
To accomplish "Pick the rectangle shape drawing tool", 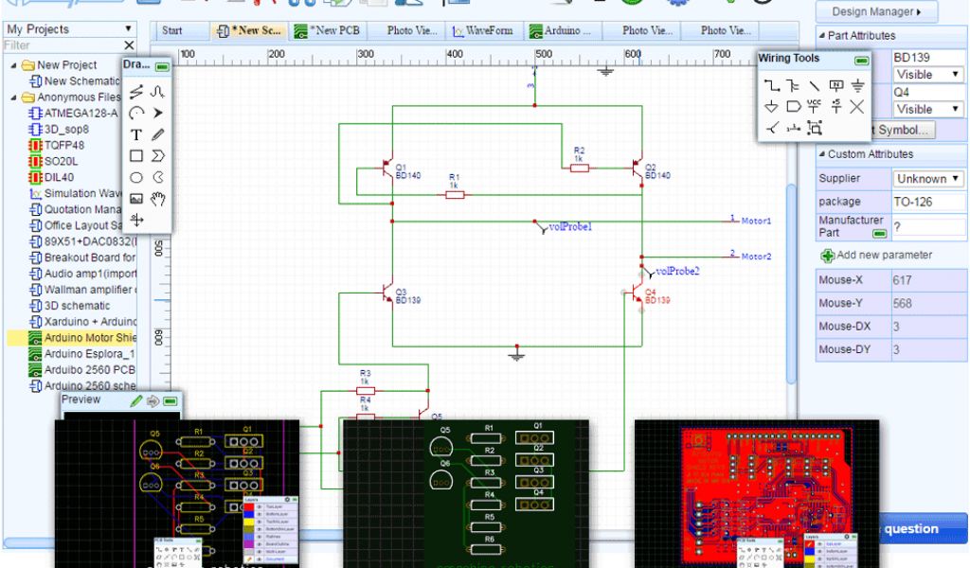I will click(x=136, y=155).
